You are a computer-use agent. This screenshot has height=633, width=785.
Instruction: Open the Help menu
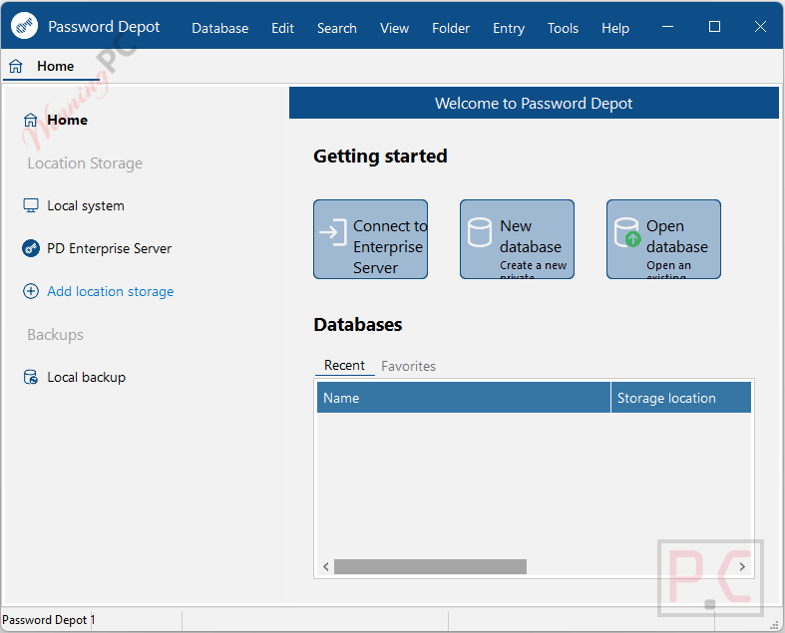coord(614,28)
